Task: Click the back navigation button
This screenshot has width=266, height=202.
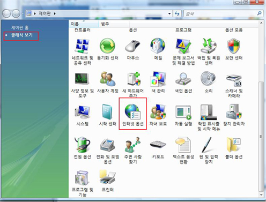Action: 6,13
